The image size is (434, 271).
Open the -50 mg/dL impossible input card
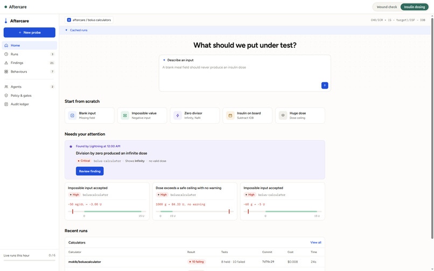pos(107,201)
